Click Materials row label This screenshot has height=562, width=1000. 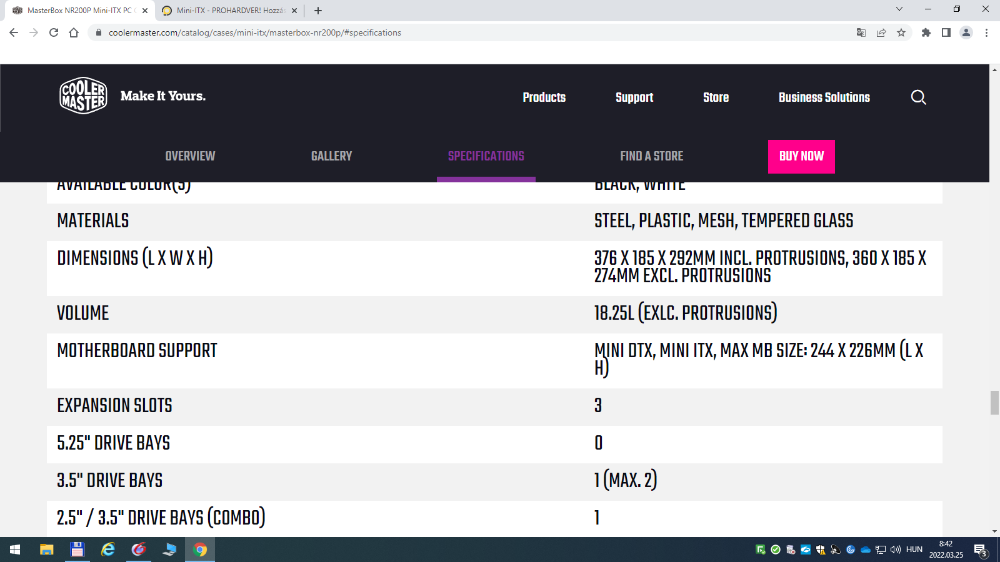point(93,221)
